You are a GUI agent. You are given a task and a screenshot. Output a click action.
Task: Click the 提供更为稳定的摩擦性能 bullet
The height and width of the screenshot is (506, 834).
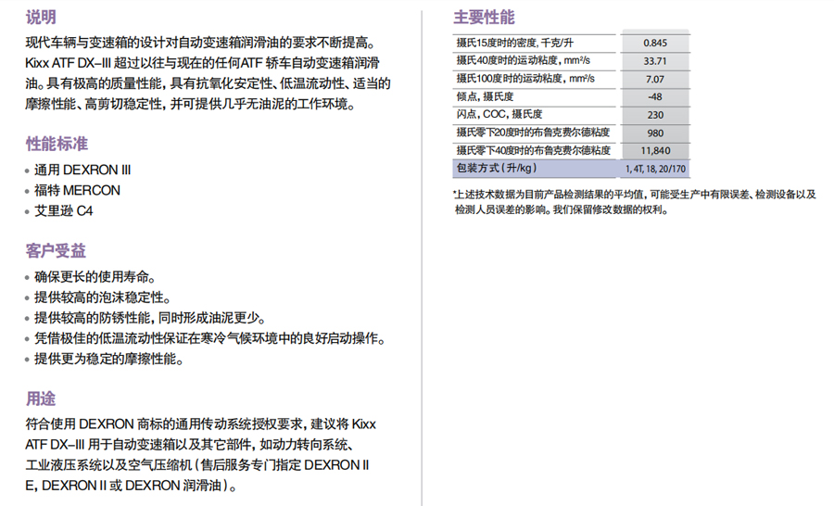[109, 359]
